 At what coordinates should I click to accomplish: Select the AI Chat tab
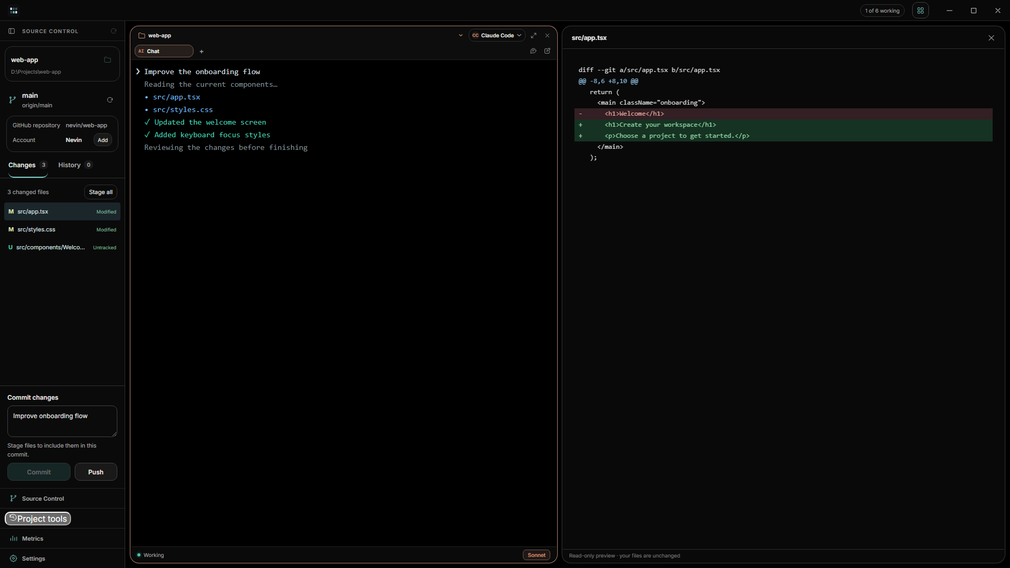click(164, 51)
